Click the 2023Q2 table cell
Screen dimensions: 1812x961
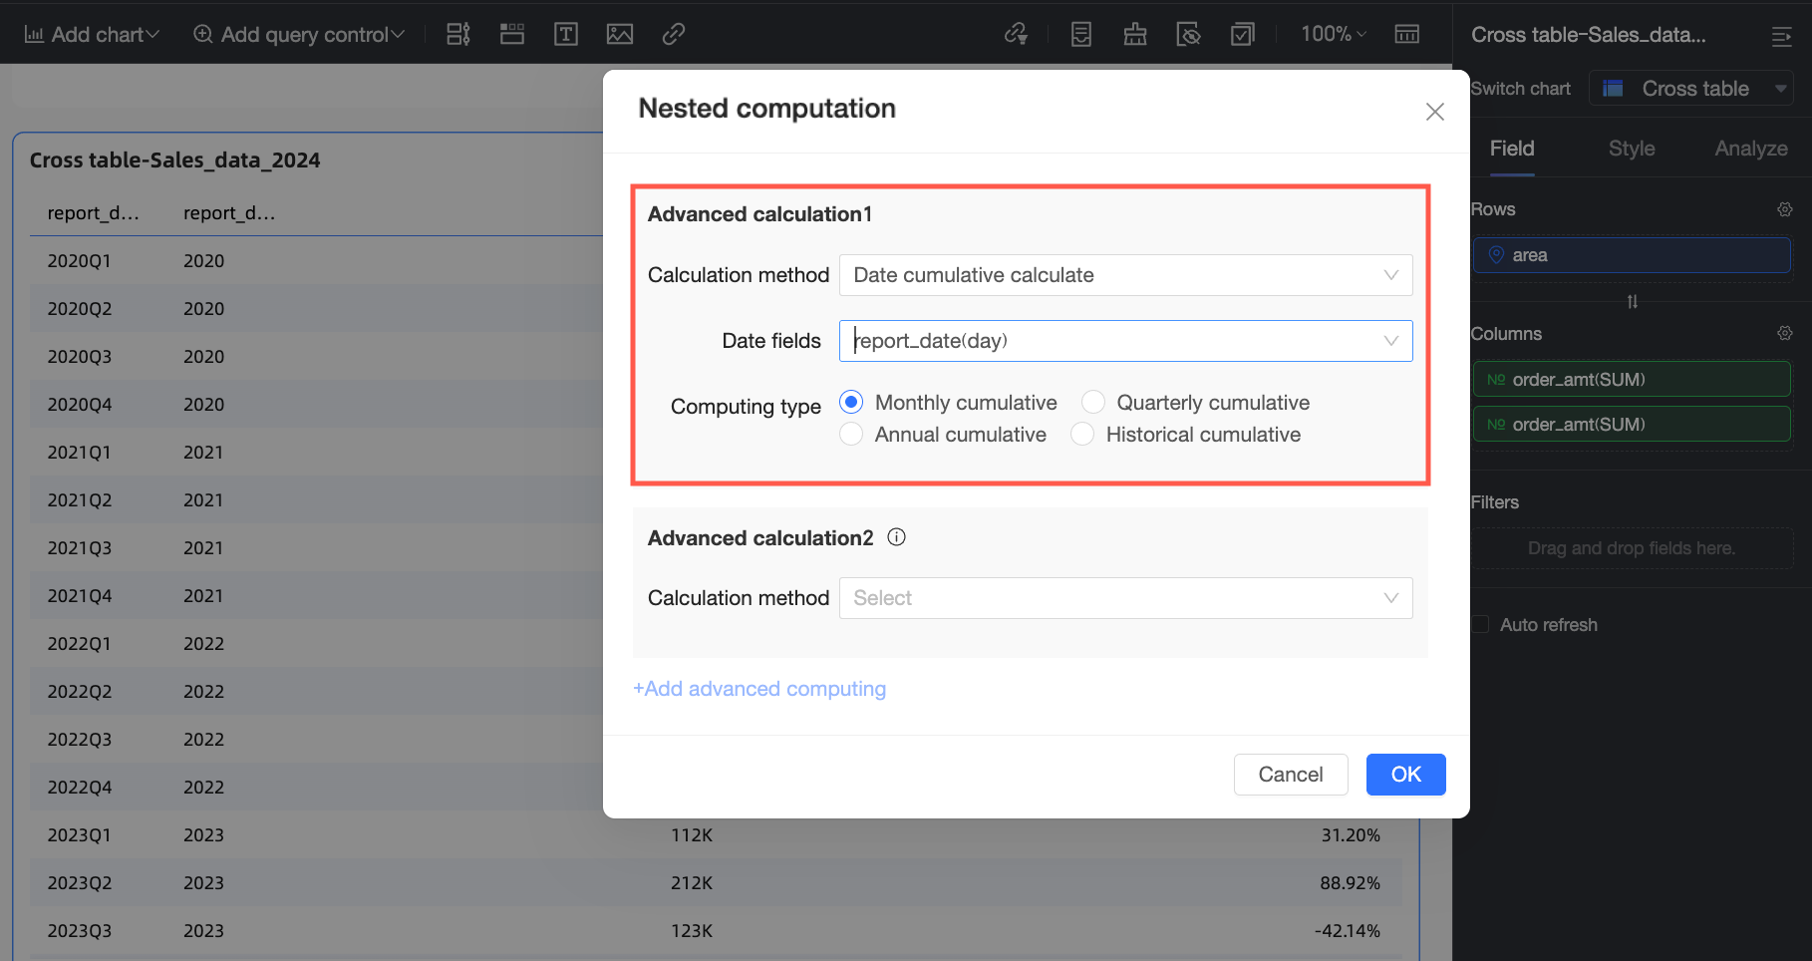[80, 883]
